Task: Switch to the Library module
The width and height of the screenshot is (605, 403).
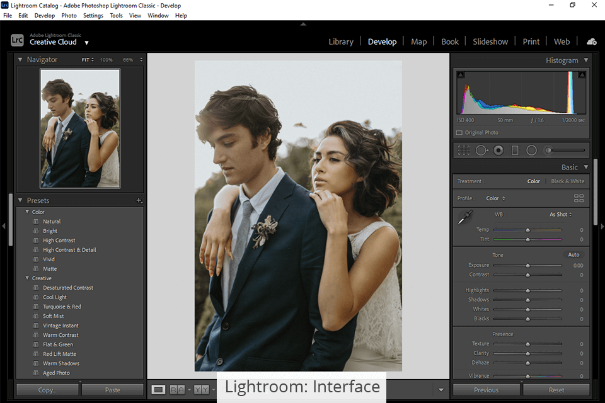Action: 341,42
